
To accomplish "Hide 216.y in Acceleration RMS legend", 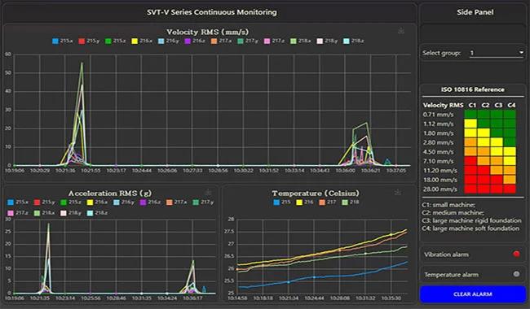I will (124, 202).
